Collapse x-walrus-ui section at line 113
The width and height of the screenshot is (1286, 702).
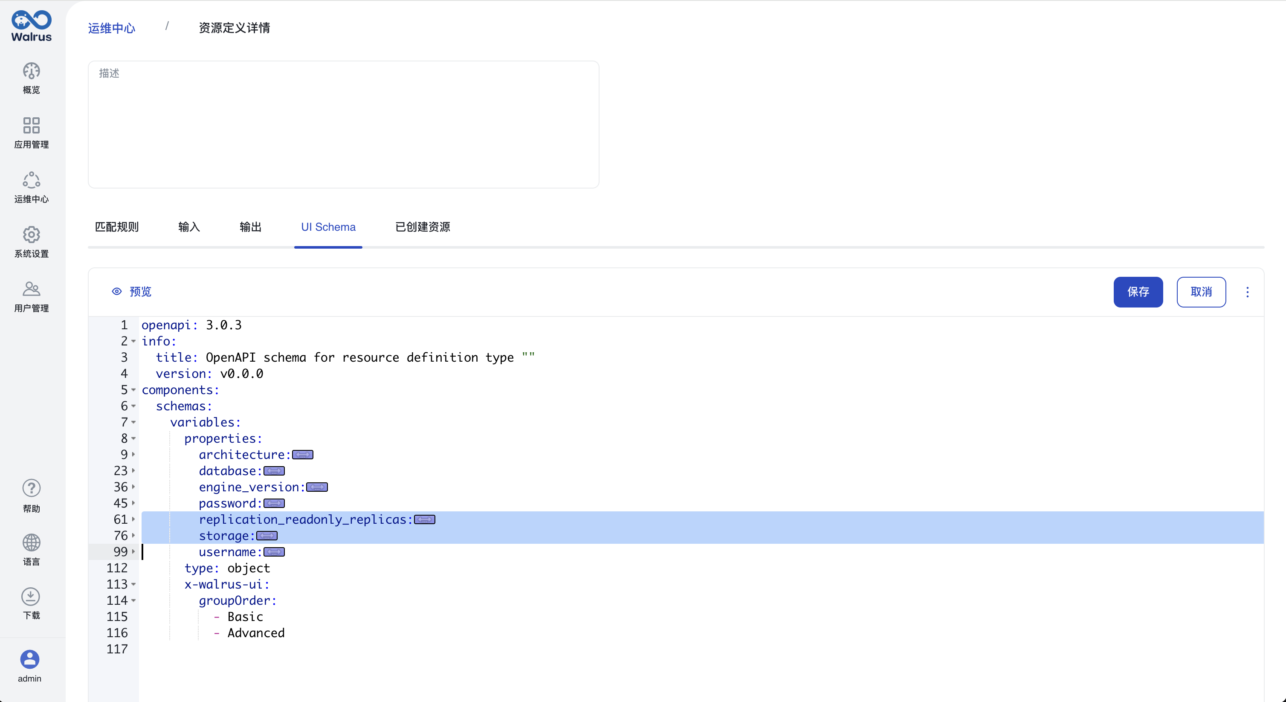tap(133, 584)
